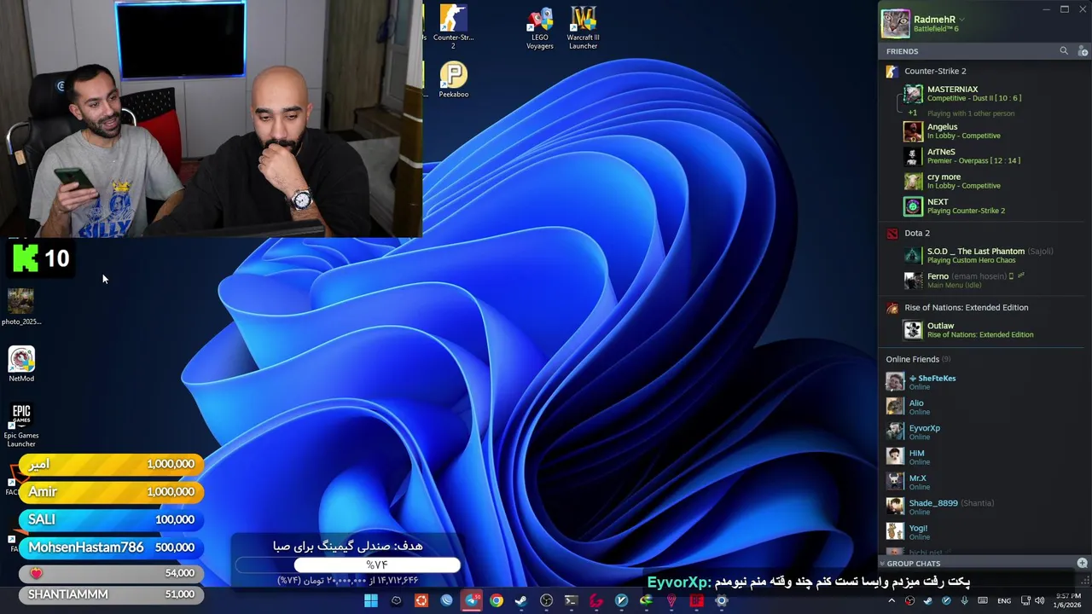The height and width of the screenshot is (614, 1092).
Task: Open the Ubuntu icon in the taskbar
Action: click(x=421, y=601)
